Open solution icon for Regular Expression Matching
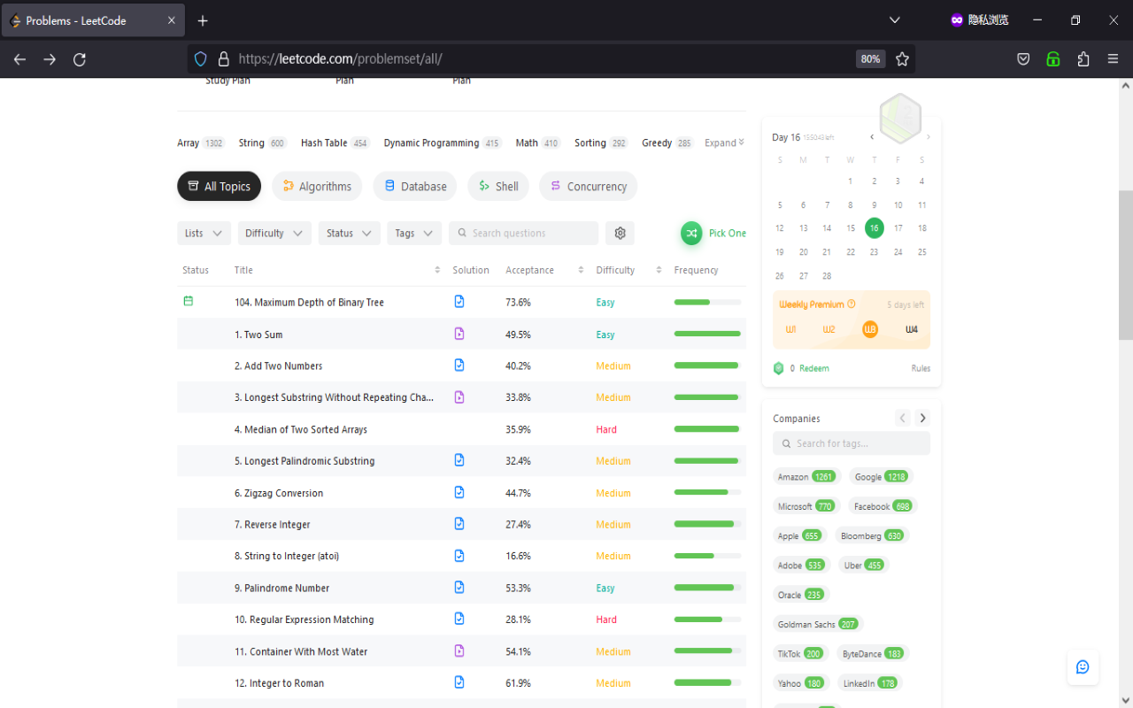Screen dimensions: 1133x708 pos(459,619)
